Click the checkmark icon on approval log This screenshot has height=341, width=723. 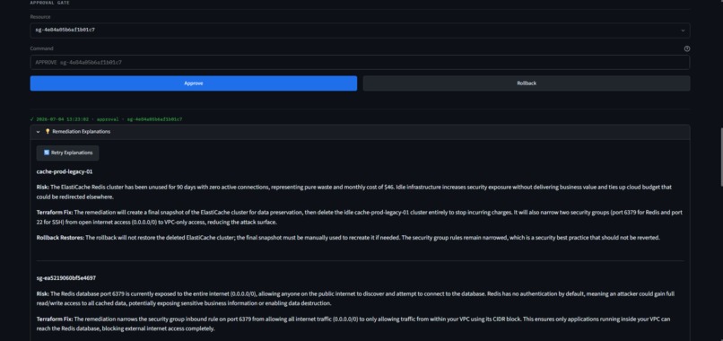[x=31, y=119]
